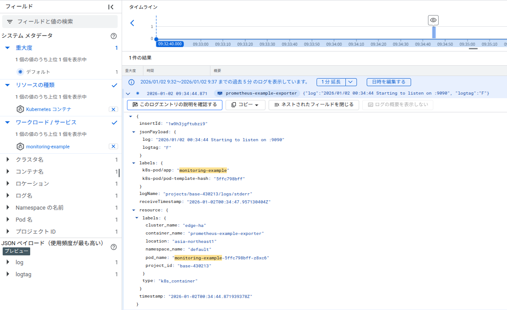
Task: Open the 1分 延長 dropdown
Action: coord(351,82)
